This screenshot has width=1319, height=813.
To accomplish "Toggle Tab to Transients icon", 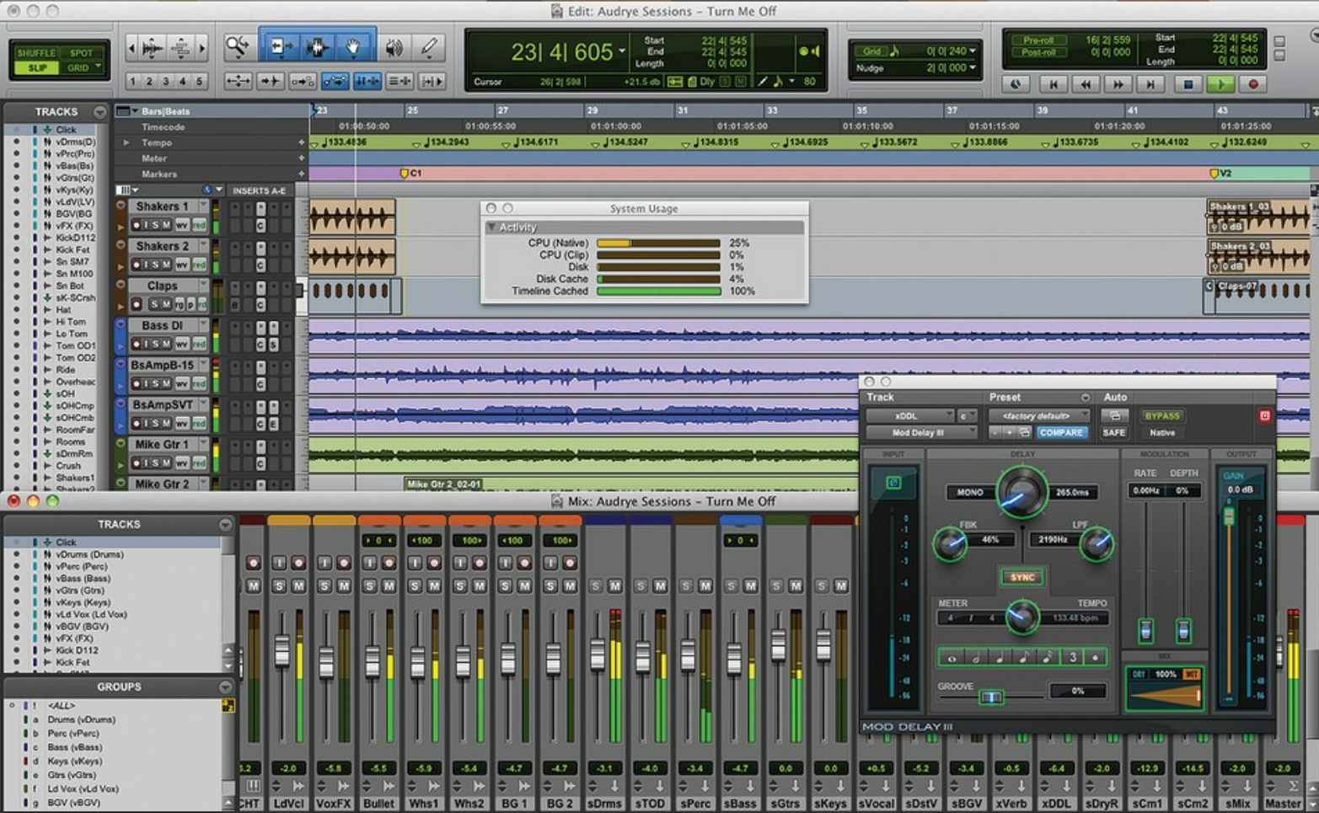I will pos(271,81).
